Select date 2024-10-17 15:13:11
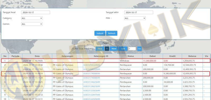Screen dimensions: 211x100 [33, 99]
